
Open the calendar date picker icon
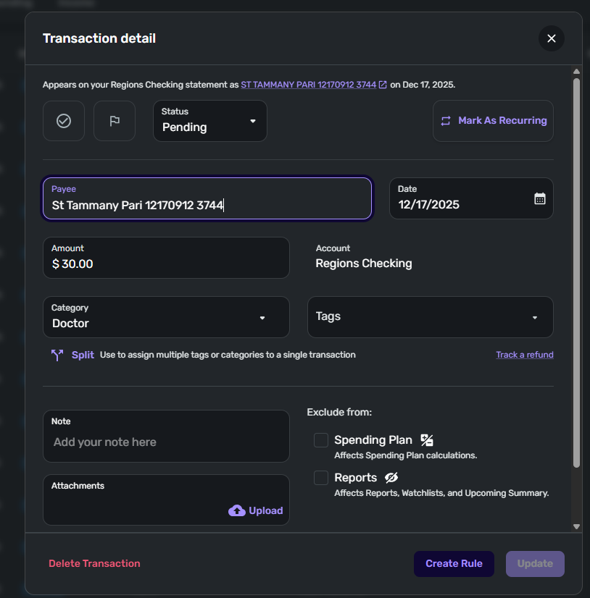click(x=539, y=198)
